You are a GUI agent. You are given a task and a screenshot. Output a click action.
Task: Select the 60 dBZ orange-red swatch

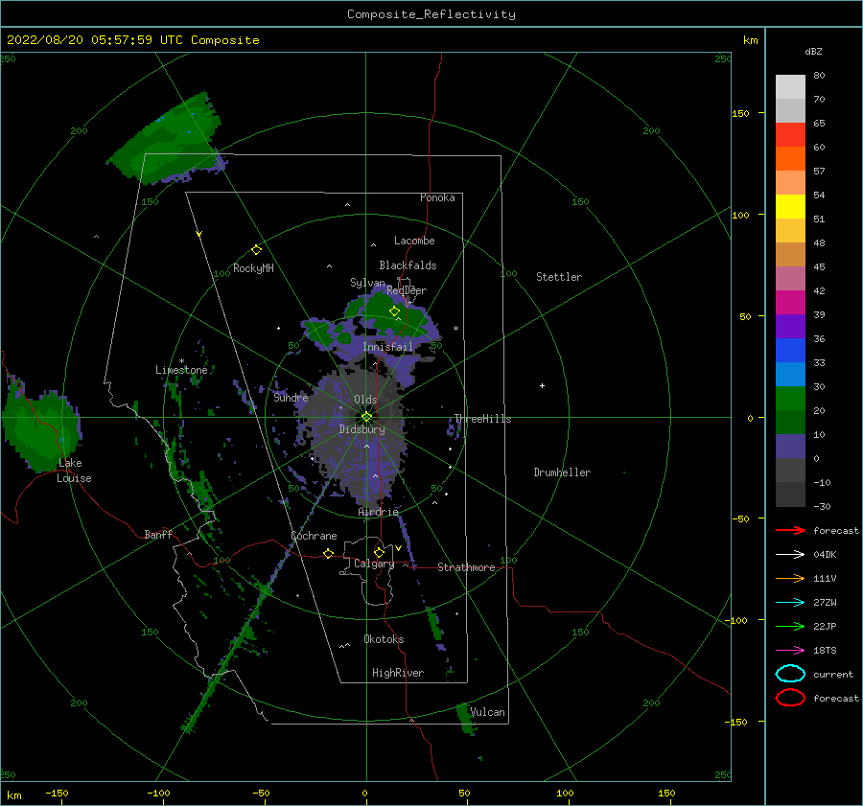tap(790, 158)
